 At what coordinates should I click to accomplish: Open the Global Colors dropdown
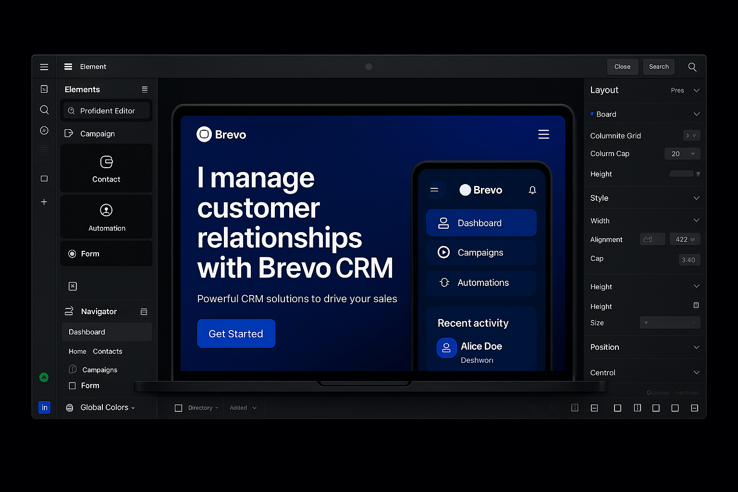(107, 407)
